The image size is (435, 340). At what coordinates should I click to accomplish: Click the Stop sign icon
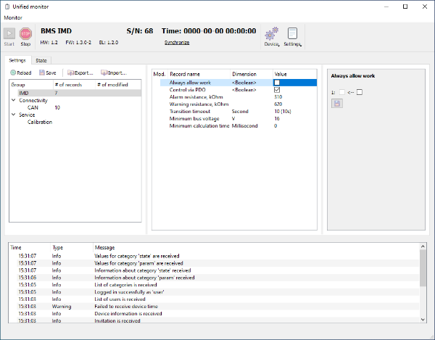pos(25,34)
